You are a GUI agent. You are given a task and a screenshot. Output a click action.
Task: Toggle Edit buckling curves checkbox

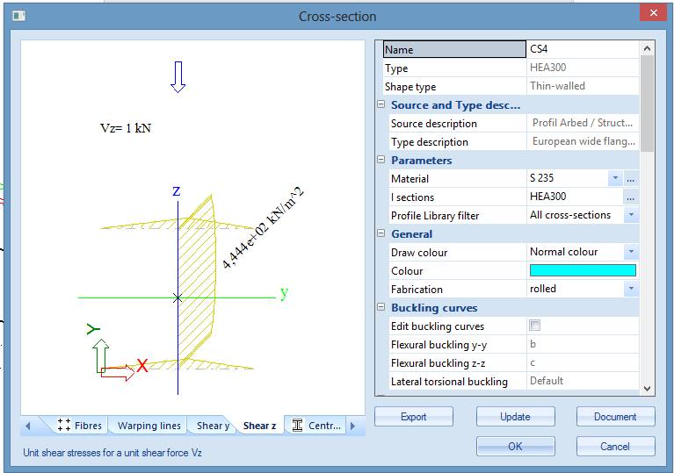(535, 326)
